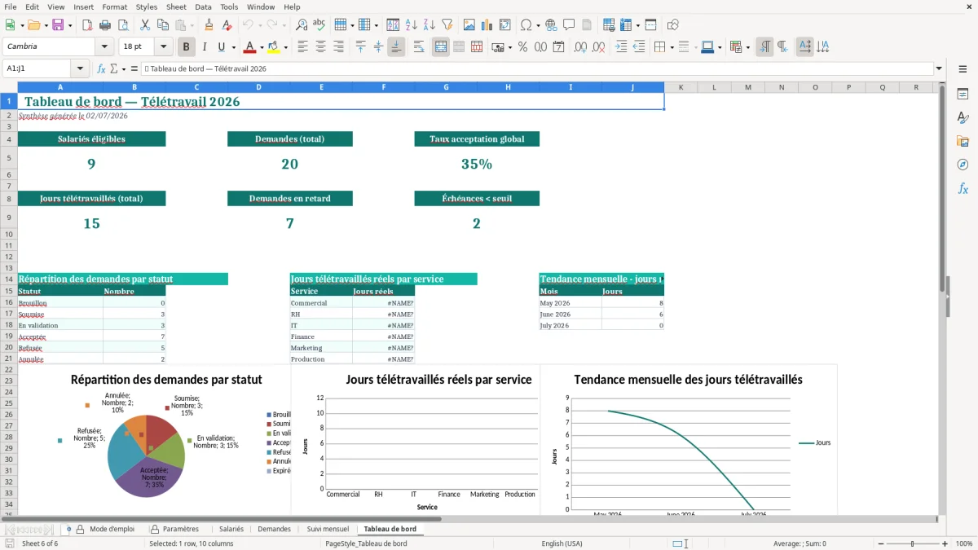Apply yellow background color swatch

click(x=274, y=47)
